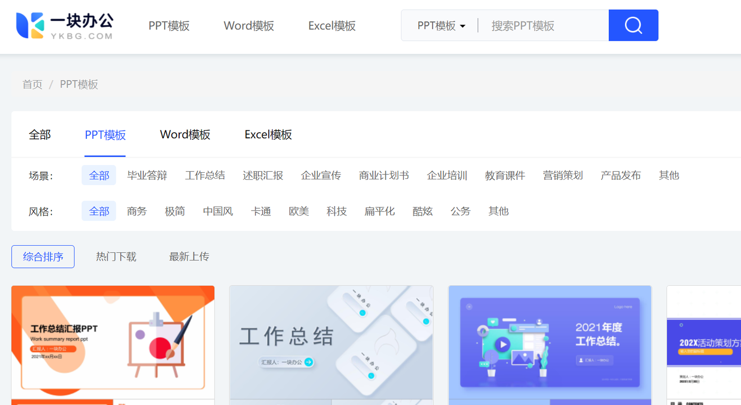
Task: Focus the 搜索PPT模板 search field
Action: pos(543,26)
